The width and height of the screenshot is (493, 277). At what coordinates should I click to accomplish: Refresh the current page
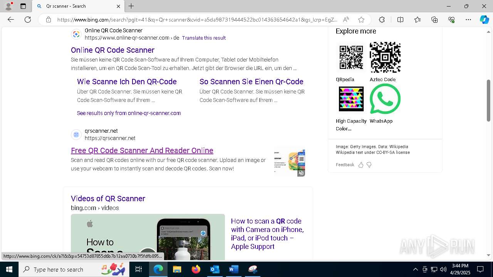pos(28,20)
